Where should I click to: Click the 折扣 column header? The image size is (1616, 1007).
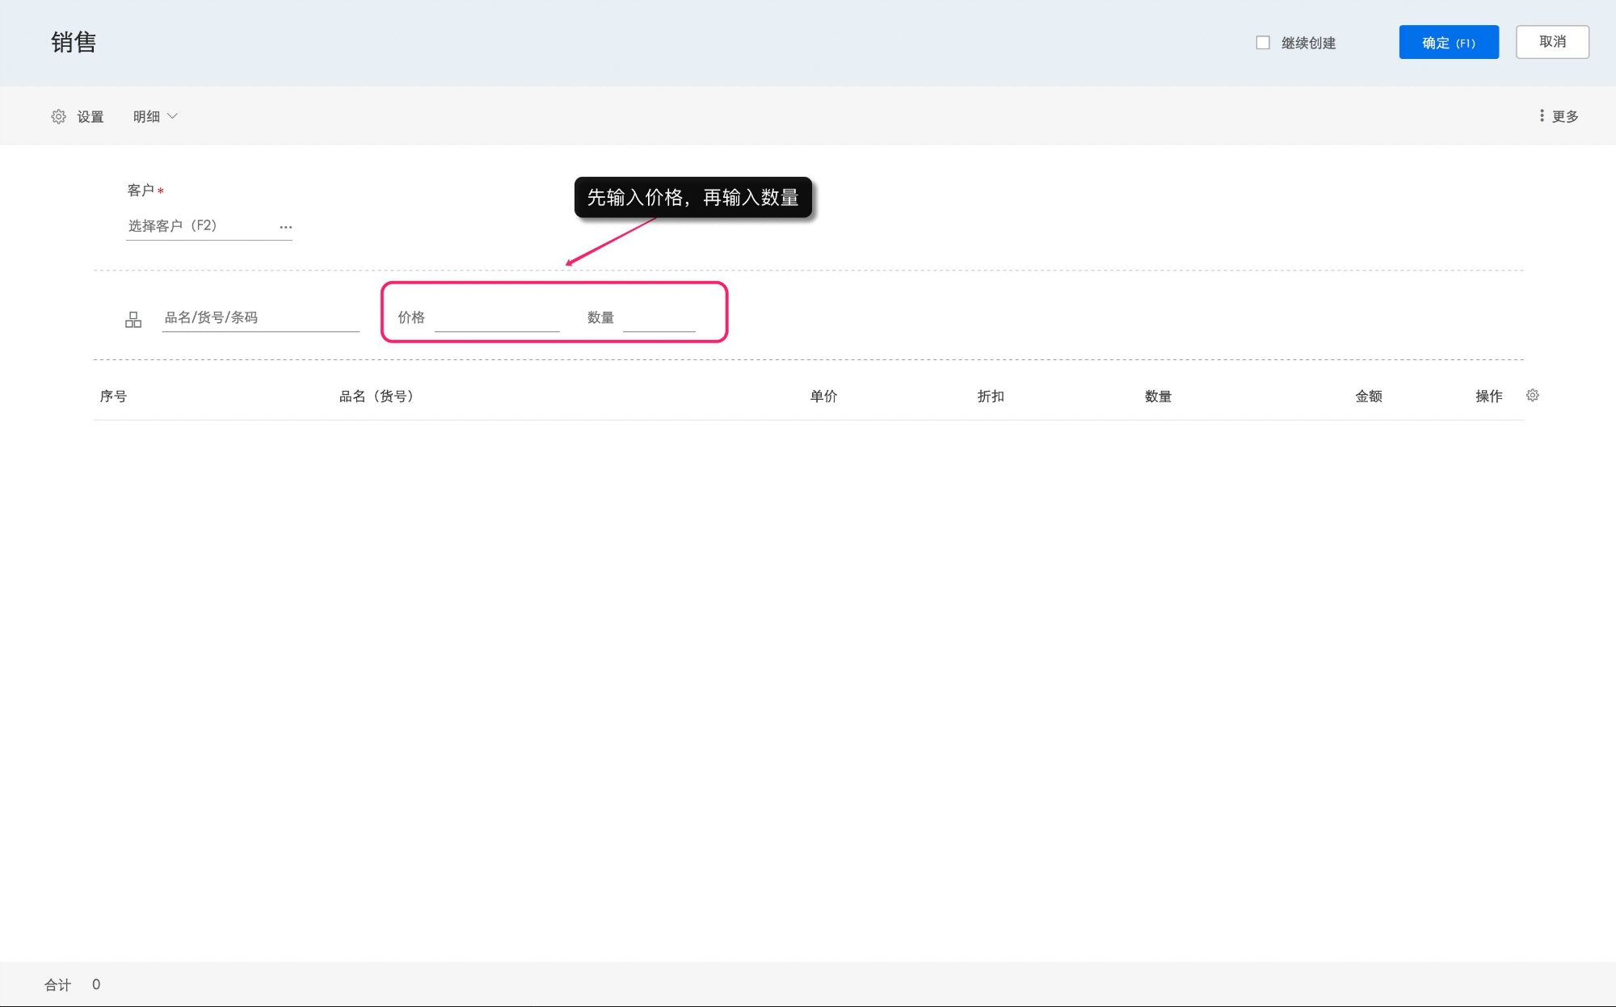coord(990,396)
